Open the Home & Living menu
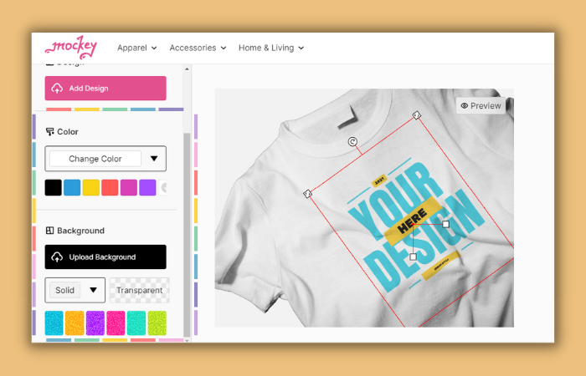Screen dimensions: 586x376 coord(271,48)
